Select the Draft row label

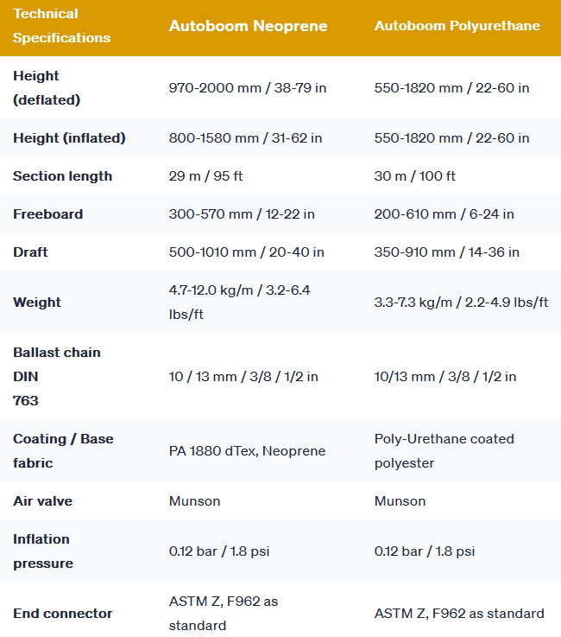(30, 252)
